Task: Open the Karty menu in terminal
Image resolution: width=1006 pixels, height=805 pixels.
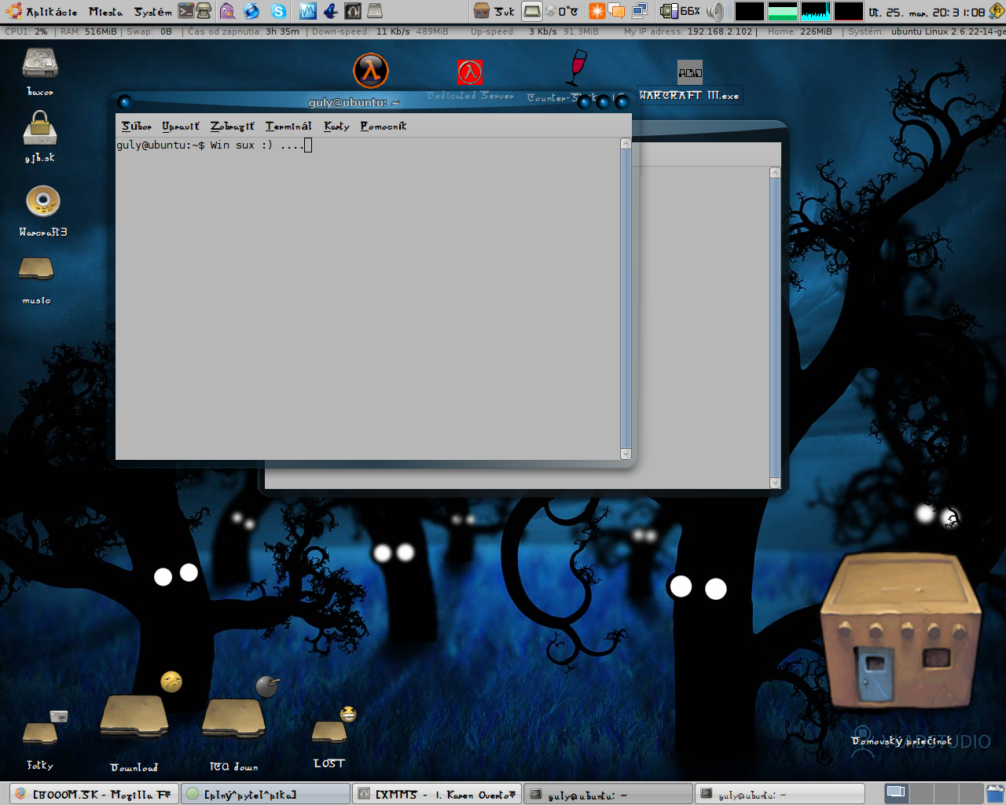Action: pyautogui.click(x=336, y=126)
